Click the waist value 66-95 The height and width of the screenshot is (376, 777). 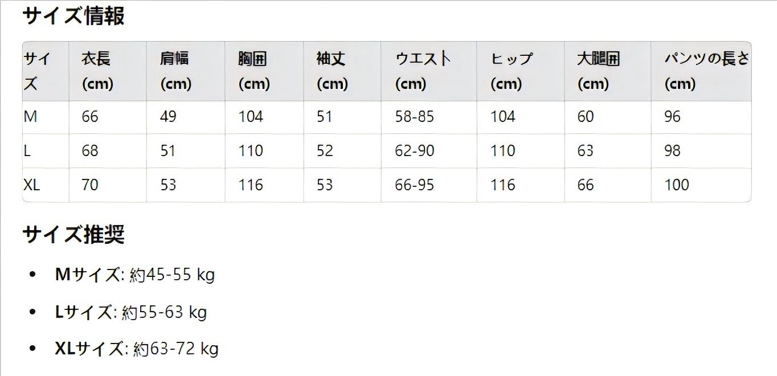click(414, 185)
